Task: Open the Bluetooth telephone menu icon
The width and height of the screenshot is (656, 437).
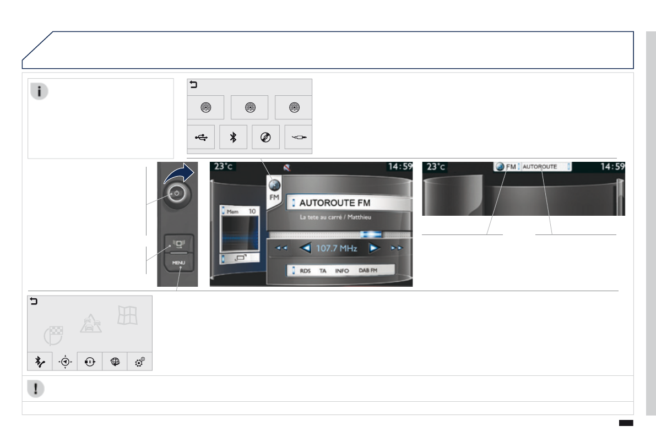Action: 40,362
